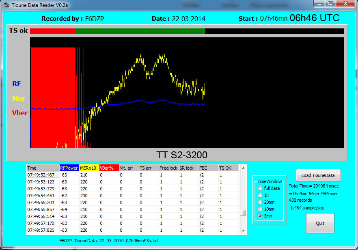The width and height of the screenshot is (358, 250).
Task: Click the SR lock column header
Action: tap(188, 168)
